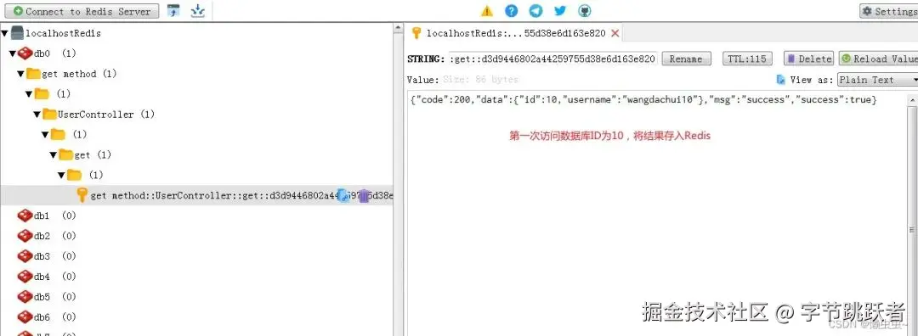Image resolution: width=918 pixels, height=336 pixels.
Task: Click the UserController (1) label
Action: tap(106, 115)
